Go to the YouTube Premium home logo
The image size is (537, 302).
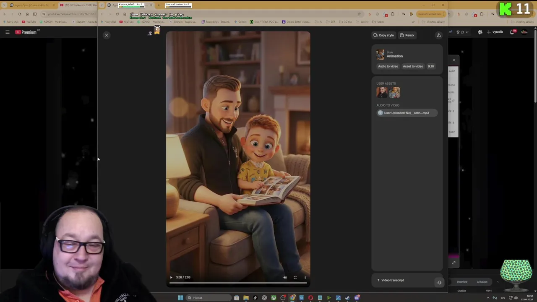click(27, 32)
